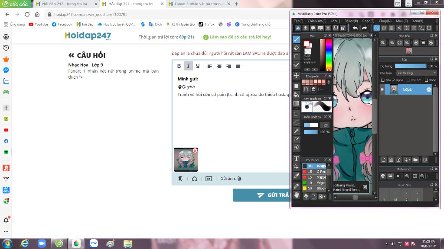444x249 pixels.
Task: Go back via CÂU HỎI arrow
Action: pyautogui.click(x=71, y=55)
